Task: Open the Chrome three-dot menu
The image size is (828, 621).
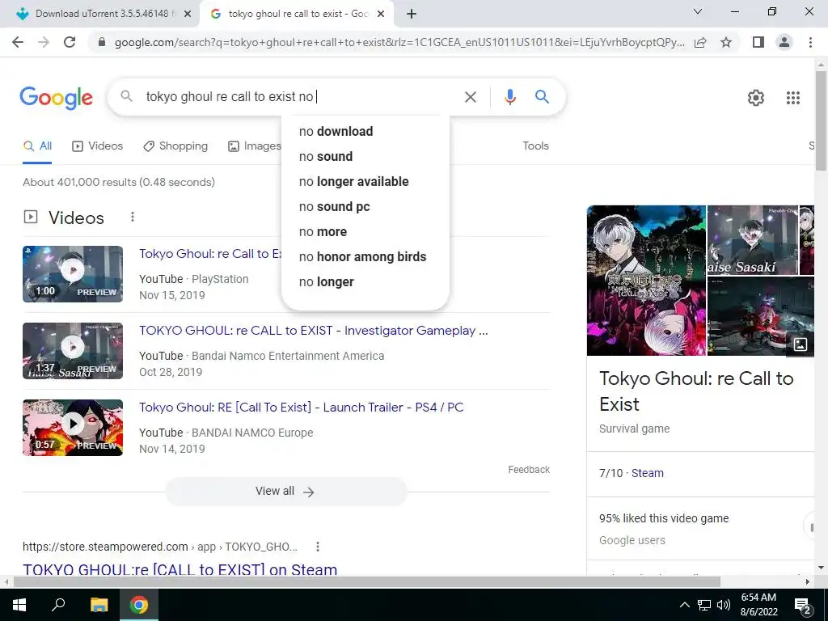Action: coord(810,42)
